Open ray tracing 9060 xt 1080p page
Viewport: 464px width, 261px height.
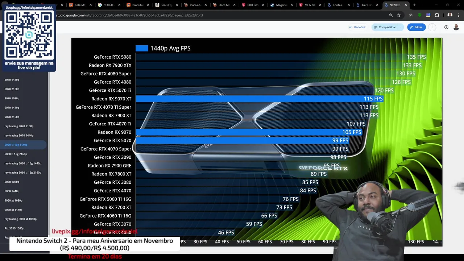(21, 219)
